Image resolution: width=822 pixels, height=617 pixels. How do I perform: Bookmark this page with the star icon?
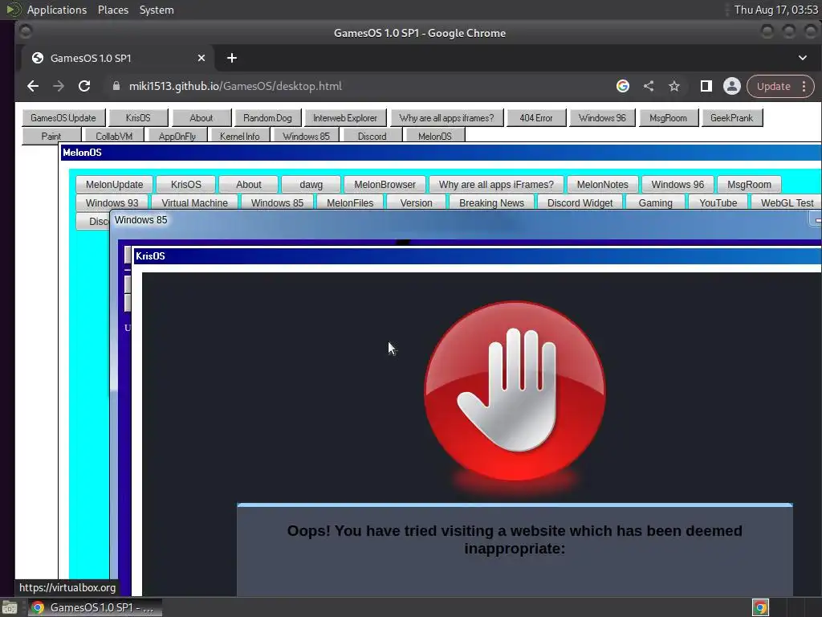pyautogui.click(x=674, y=86)
